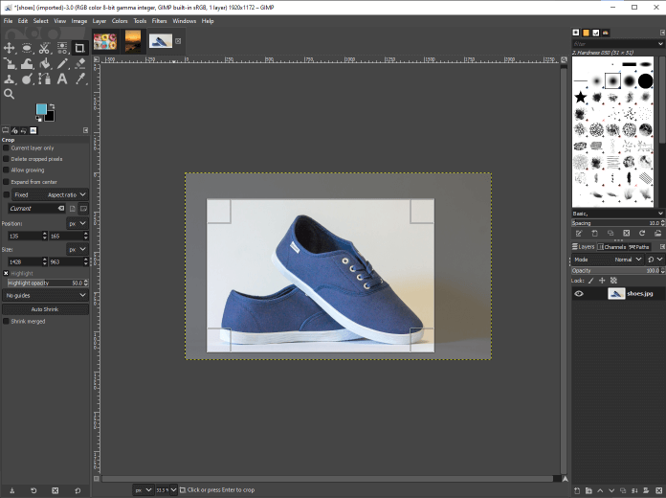Image resolution: width=666 pixels, height=498 pixels.
Task: Switch to the Paths tab
Action: [x=639, y=247]
